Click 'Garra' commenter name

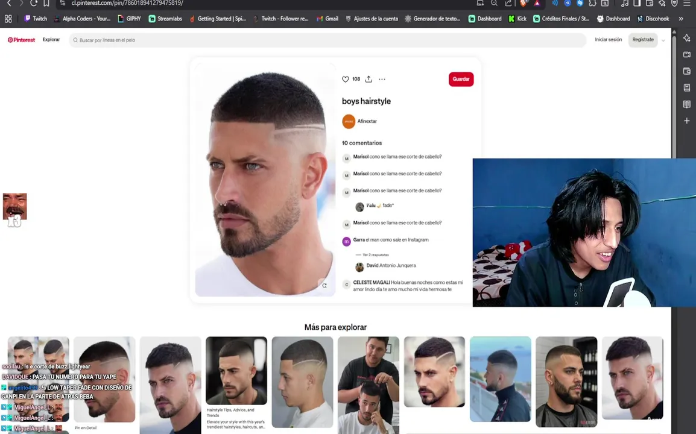359,240
